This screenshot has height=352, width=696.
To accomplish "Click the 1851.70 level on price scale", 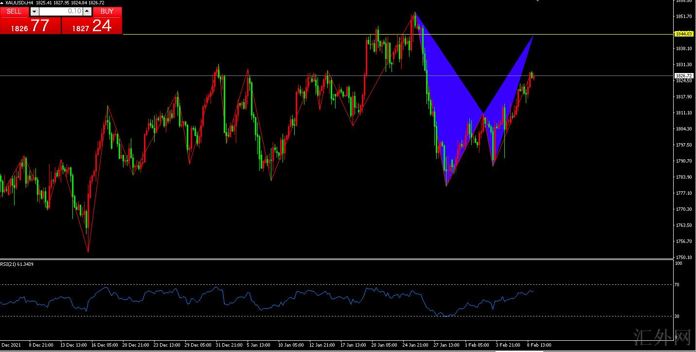I will pyautogui.click(x=683, y=17).
